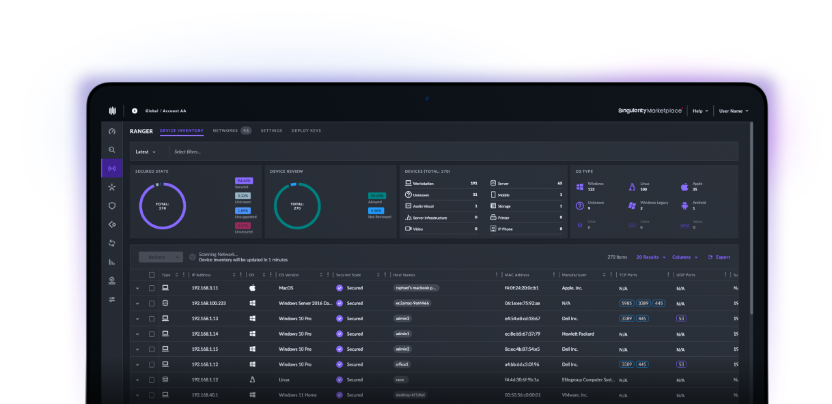Click the bar chart reports sidebar icon

[112, 261]
